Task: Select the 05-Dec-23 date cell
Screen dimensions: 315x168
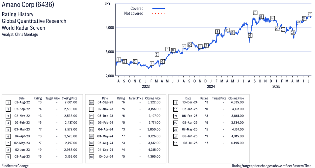Action: click(x=105, y=116)
